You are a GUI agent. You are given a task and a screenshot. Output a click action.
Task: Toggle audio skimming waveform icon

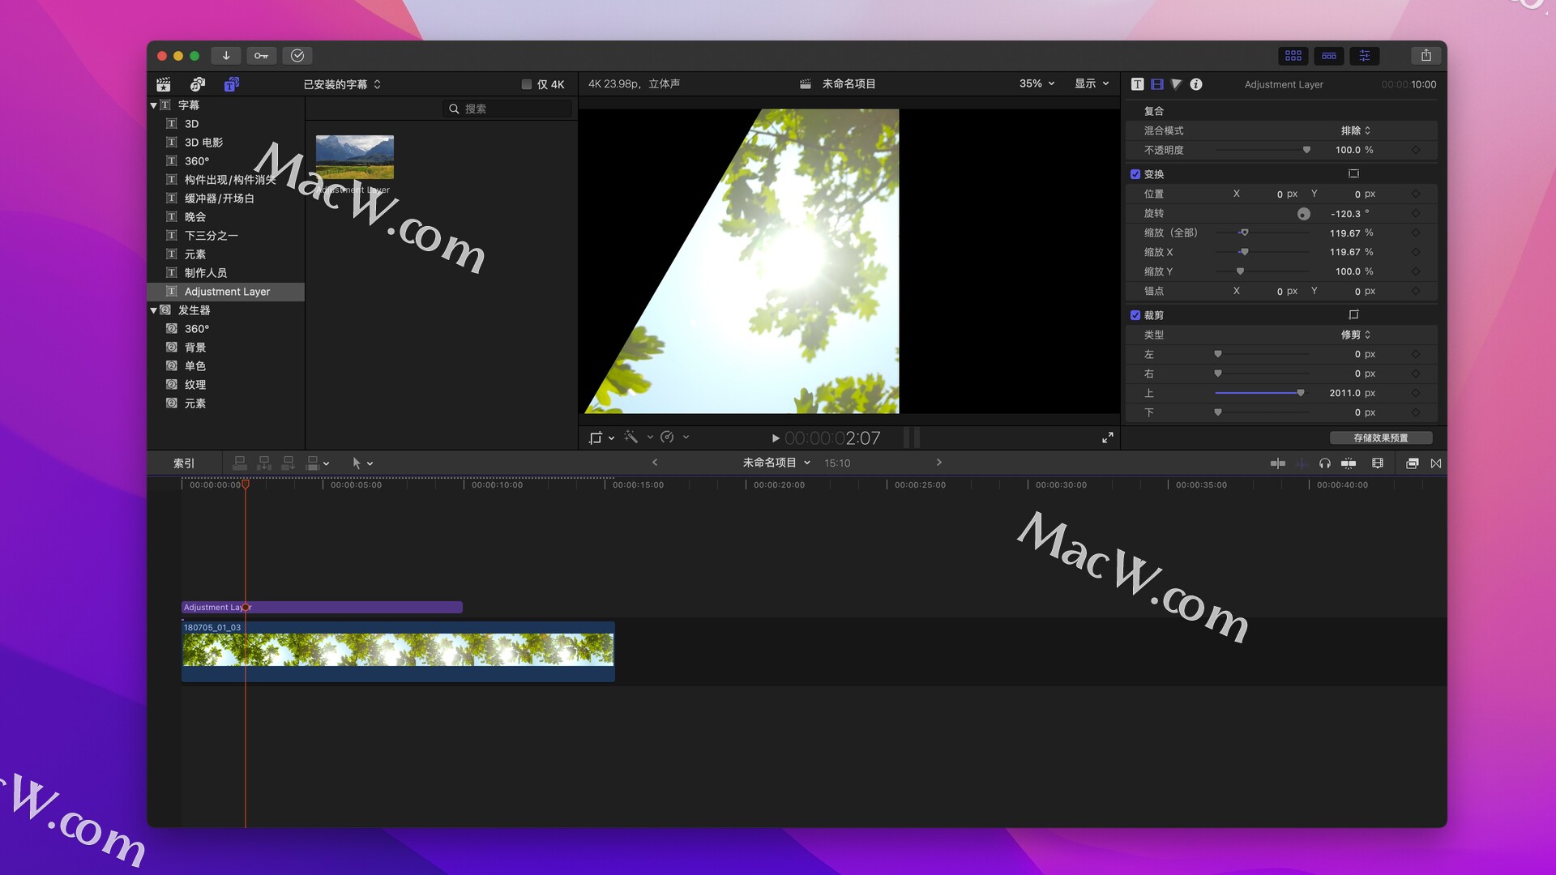1302,463
